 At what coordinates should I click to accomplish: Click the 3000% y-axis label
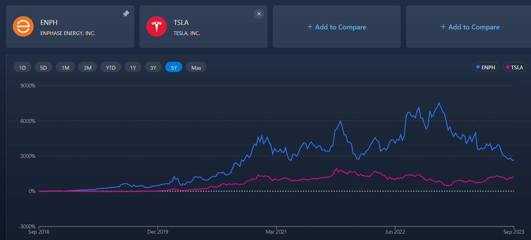[28, 156]
